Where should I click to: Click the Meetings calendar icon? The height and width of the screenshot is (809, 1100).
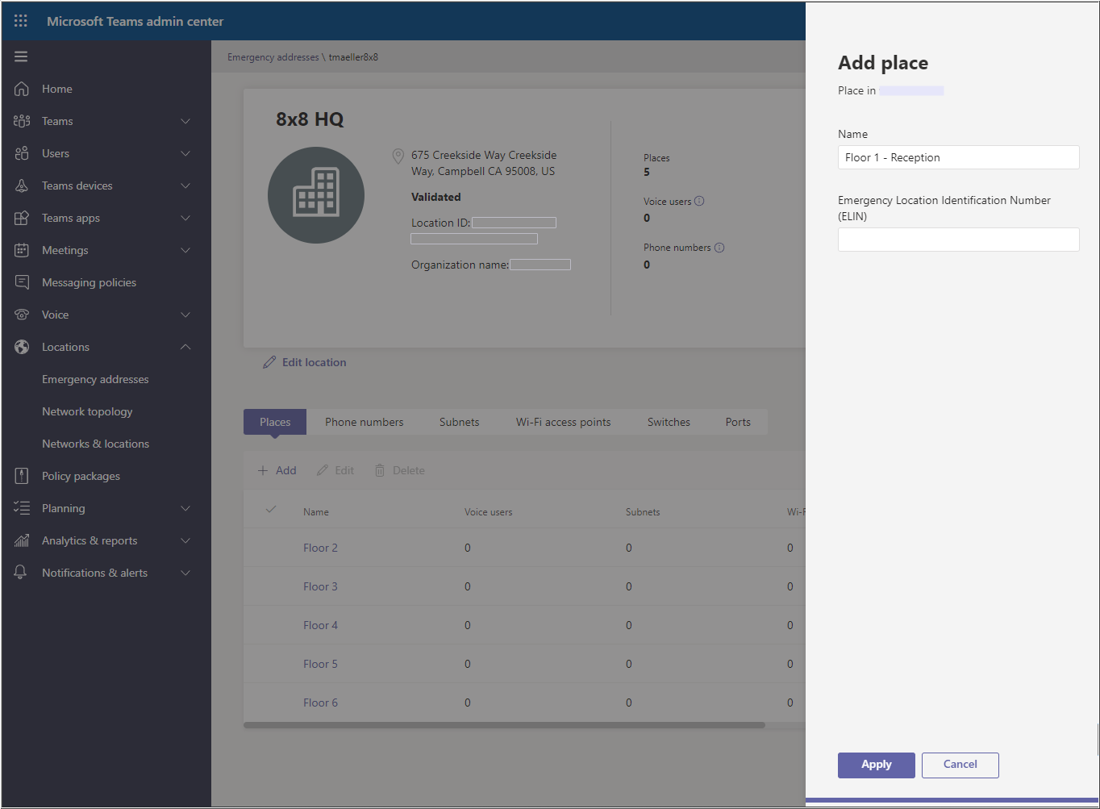tap(22, 250)
